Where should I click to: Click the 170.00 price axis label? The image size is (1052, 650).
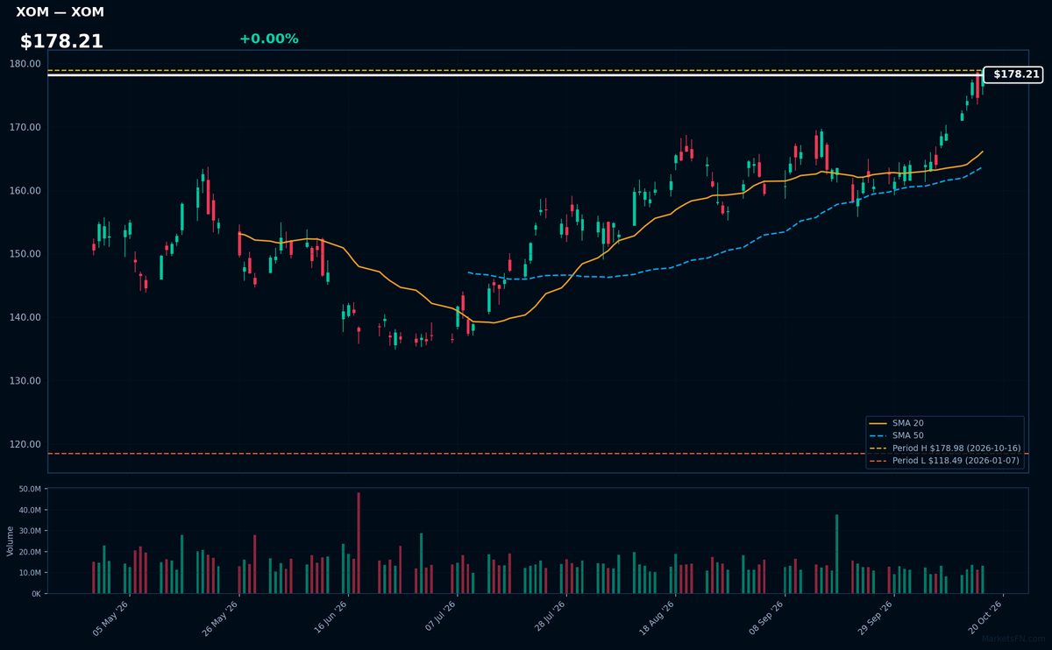click(25, 127)
